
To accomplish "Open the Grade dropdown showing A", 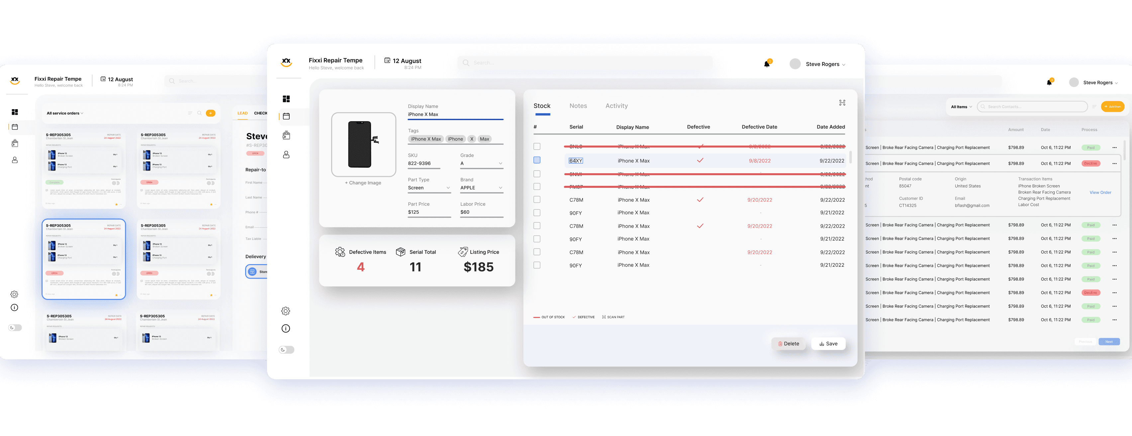I will point(481,163).
